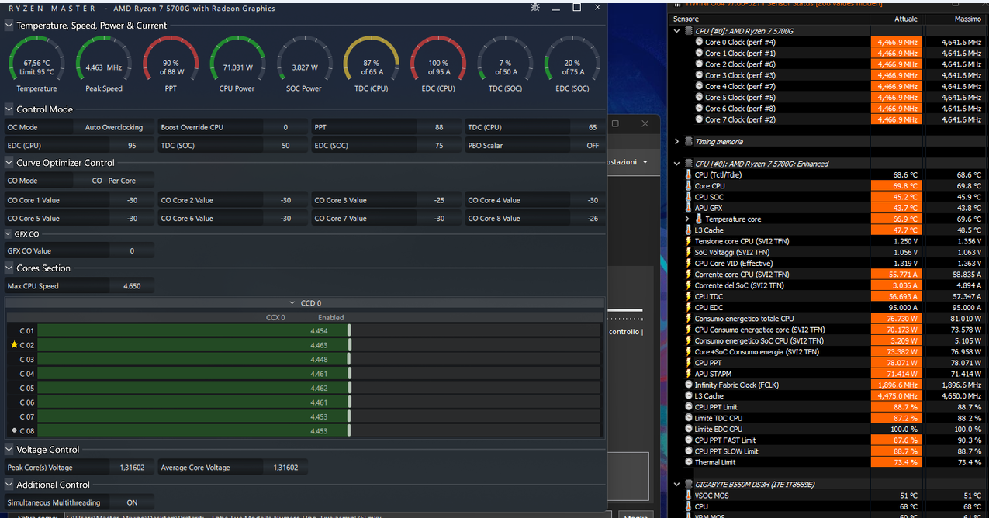
Task: Click the white dot marker beside core C 08
Action: coord(14,430)
